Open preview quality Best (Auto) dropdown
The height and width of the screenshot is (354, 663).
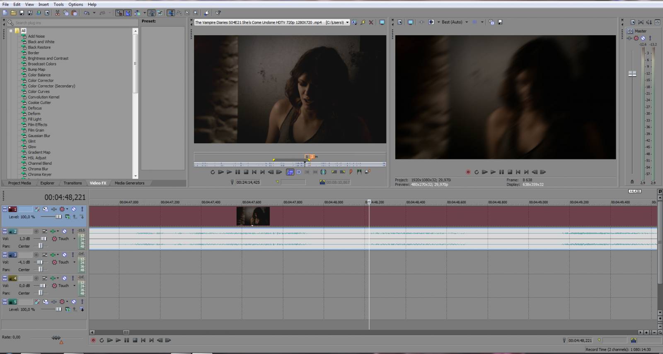tap(467, 22)
